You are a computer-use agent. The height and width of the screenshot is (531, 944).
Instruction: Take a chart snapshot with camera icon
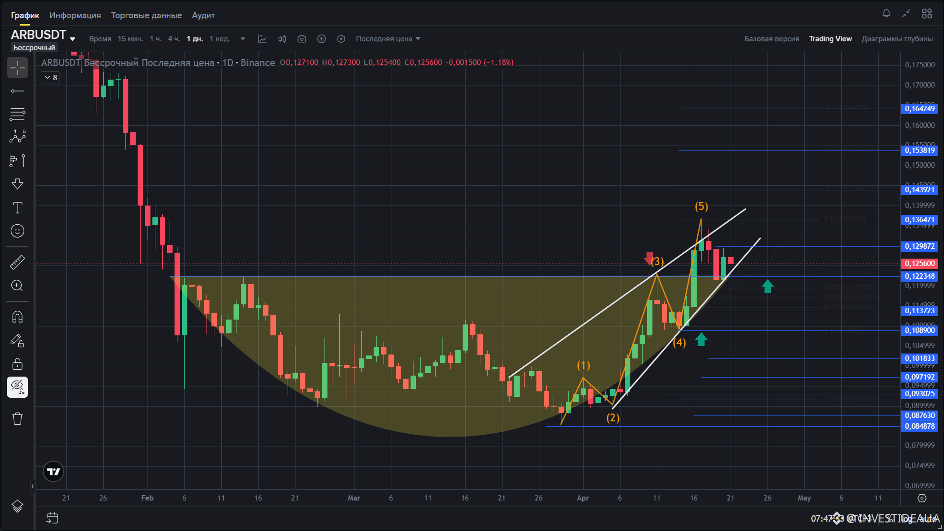(302, 39)
